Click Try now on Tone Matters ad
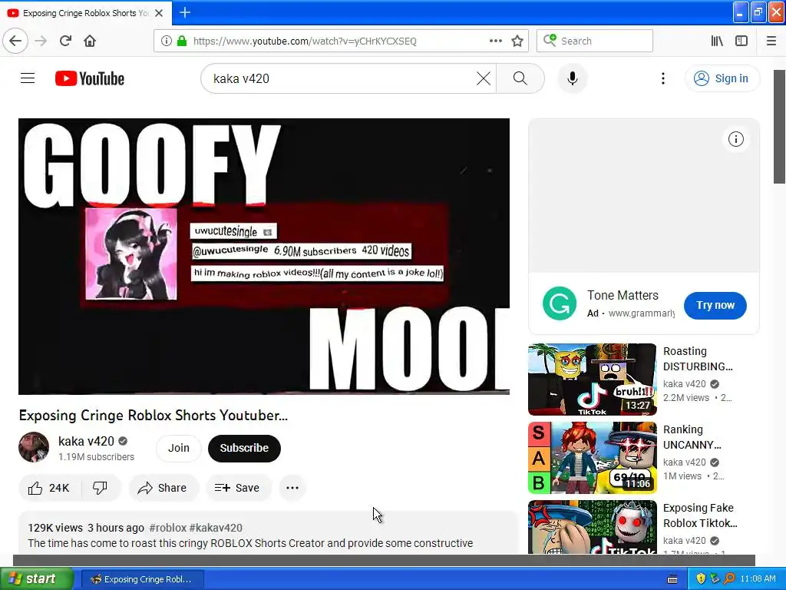This screenshot has width=786, height=590. pos(715,305)
